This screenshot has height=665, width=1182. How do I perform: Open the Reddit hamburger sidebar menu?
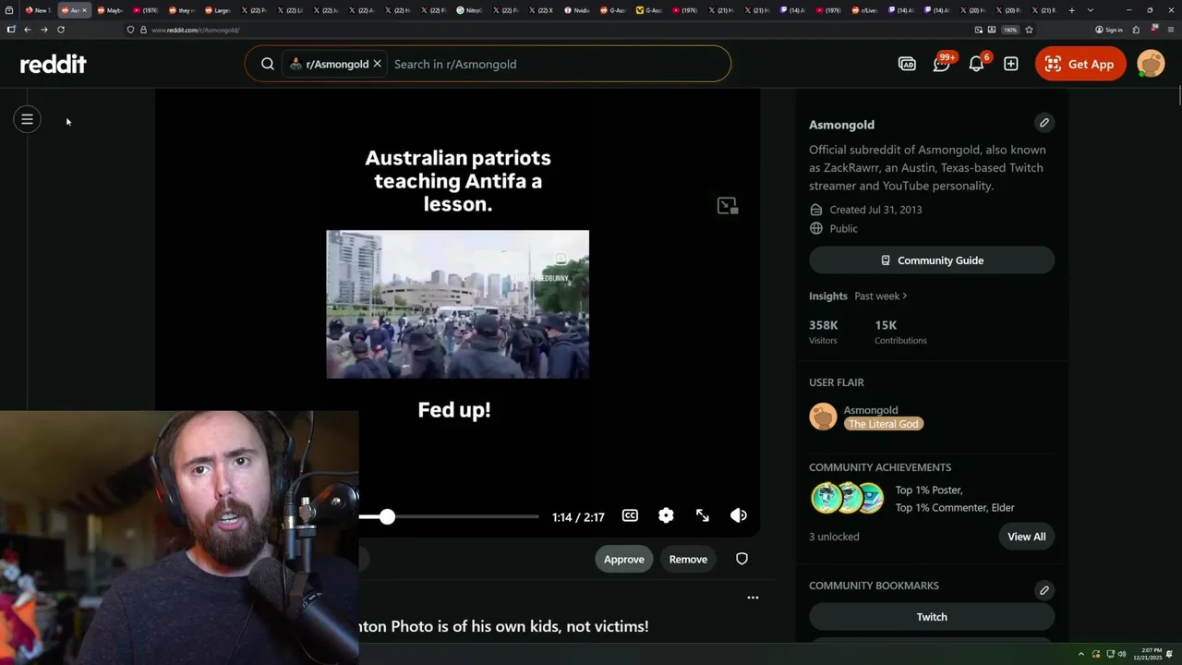27,119
